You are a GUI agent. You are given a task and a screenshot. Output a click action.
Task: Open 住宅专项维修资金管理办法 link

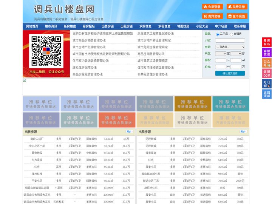pos(156,67)
